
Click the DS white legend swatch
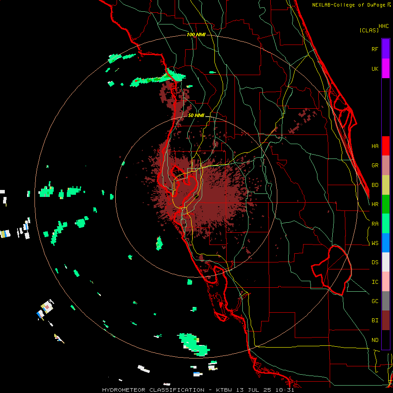coord(386,262)
